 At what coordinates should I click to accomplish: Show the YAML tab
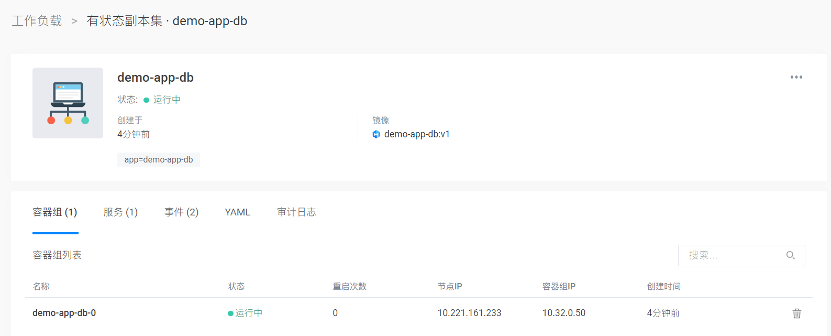[x=238, y=212]
